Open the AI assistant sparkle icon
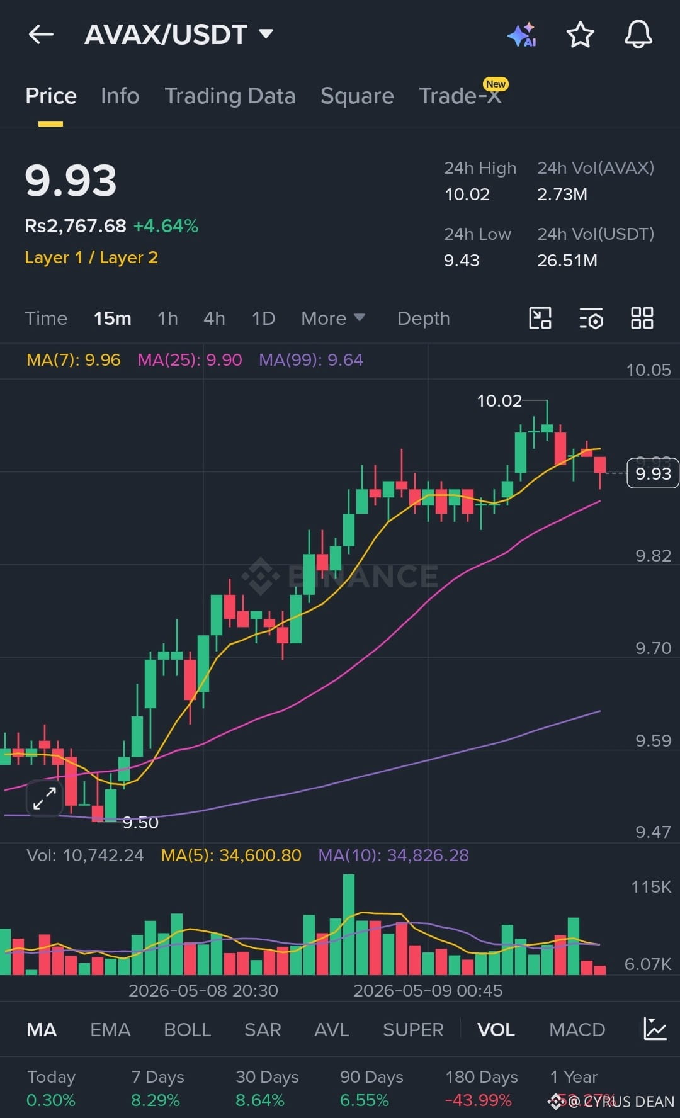680x1118 pixels. coord(522,35)
